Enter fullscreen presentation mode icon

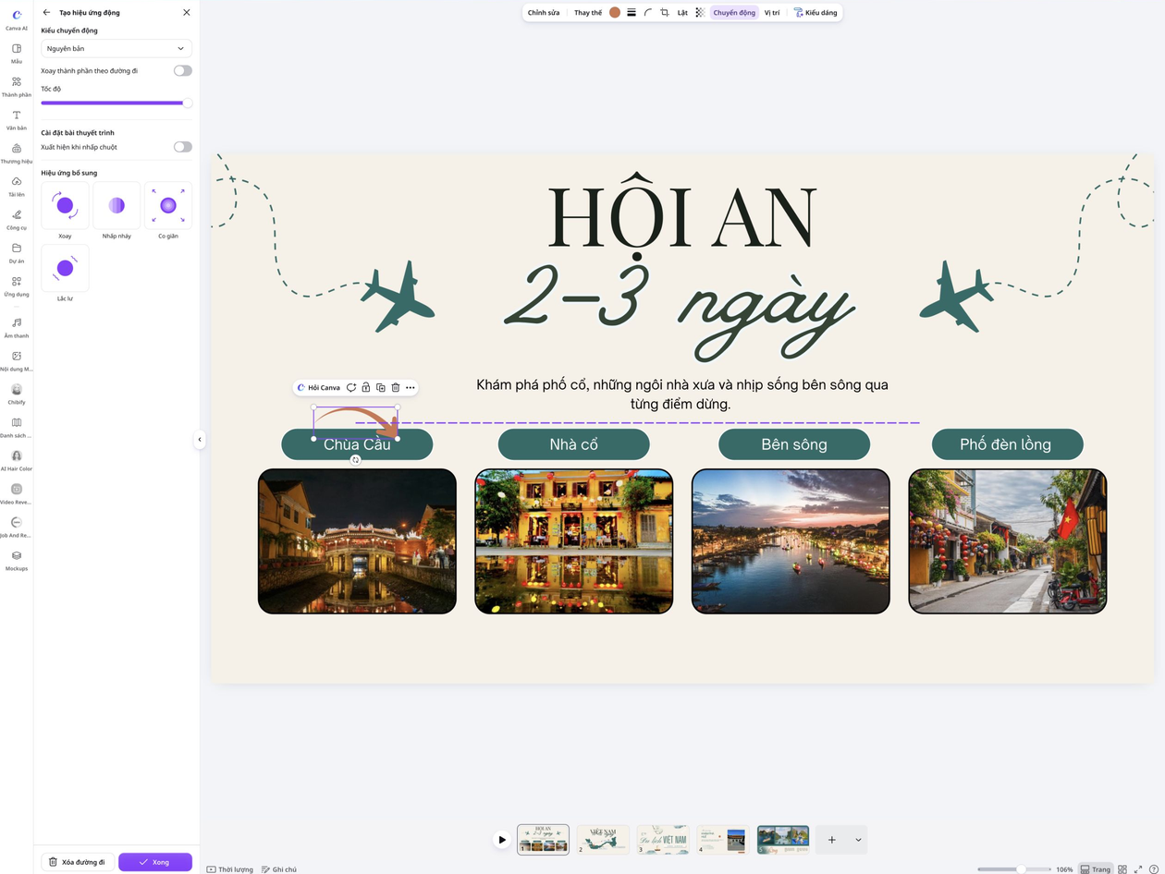pyautogui.click(x=1138, y=869)
